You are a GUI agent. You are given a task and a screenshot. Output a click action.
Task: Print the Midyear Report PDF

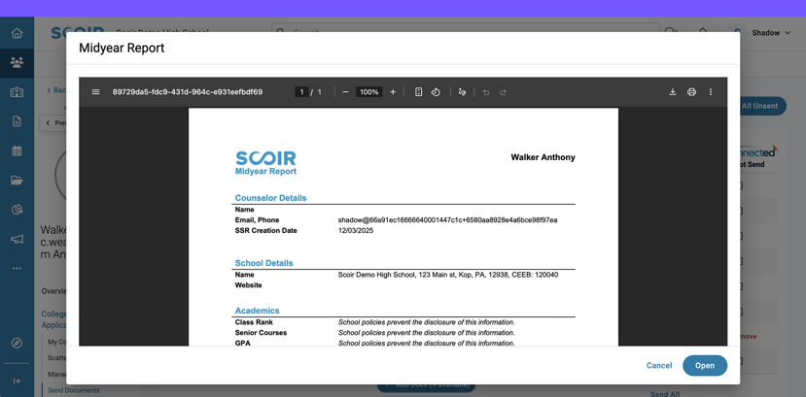click(x=691, y=92)
